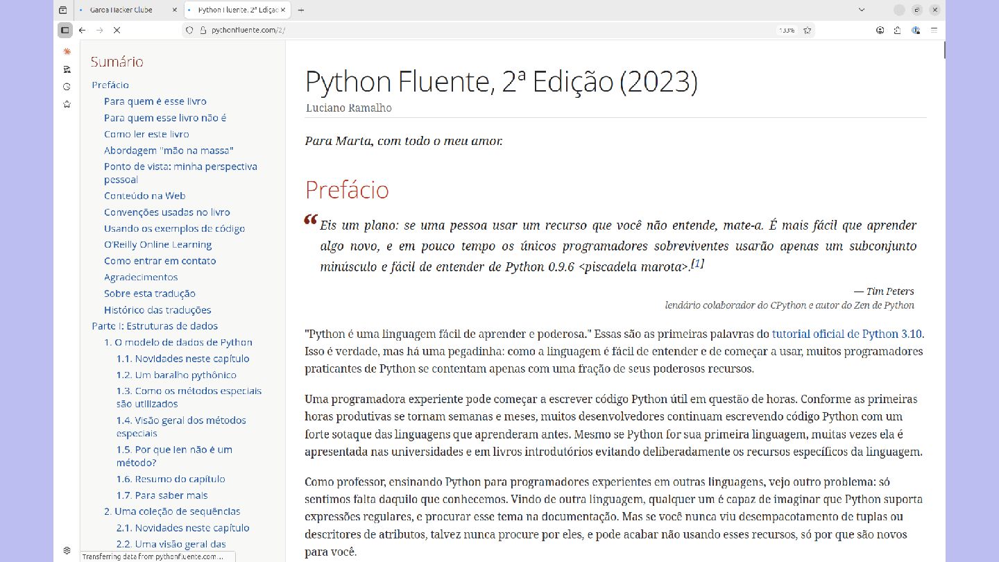
Task: Go to '1.1. Novidades neste capítulo'
Action: tap(183, 359)
